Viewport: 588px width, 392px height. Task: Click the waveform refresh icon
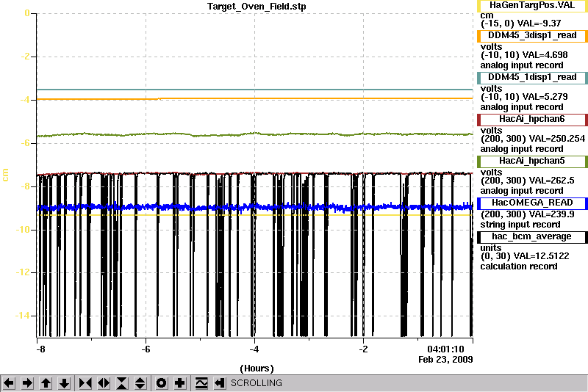point(201,383)
